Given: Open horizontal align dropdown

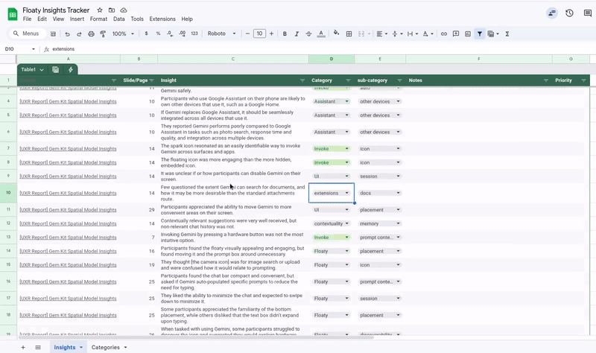Looking at the screenshot, I should click(x=381, y=34).
